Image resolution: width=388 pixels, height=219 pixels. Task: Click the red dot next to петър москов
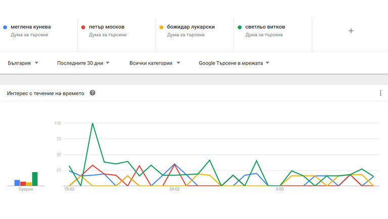(83, 27)
